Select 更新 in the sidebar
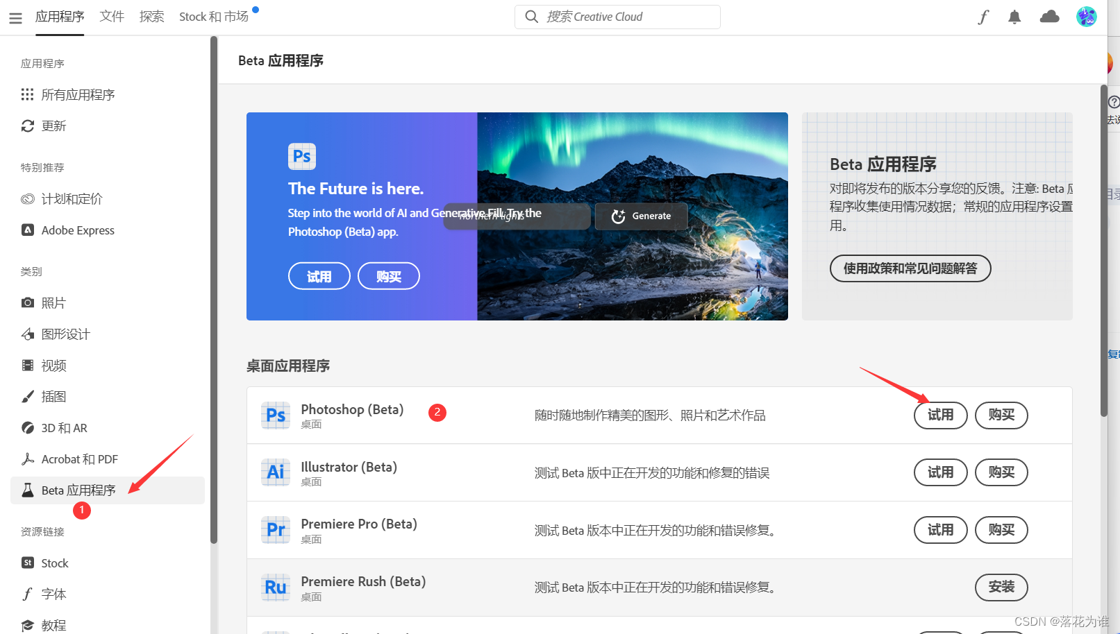1120x634 pixels. click(x=108, y=126)
